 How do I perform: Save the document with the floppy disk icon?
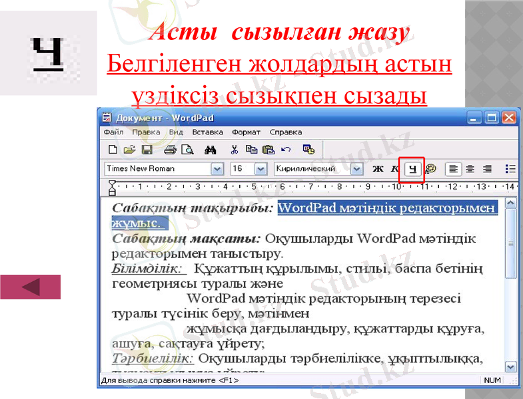click(x=147, y=150)
